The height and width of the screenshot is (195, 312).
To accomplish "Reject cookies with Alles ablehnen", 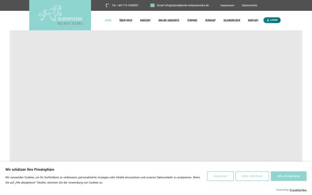I will point(252,176).
